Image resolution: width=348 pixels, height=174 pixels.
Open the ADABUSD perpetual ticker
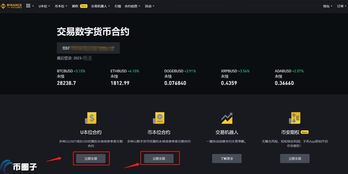tap(289, 77)
